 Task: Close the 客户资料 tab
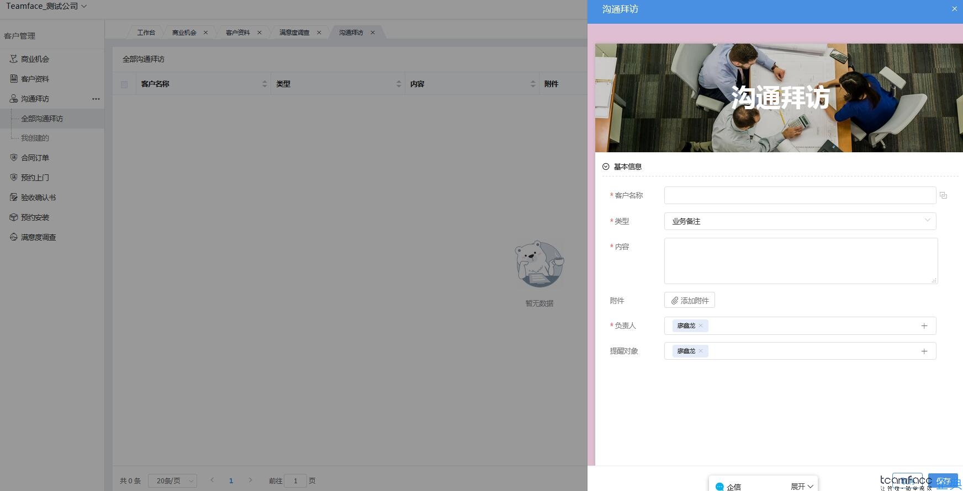click(x=259, y=33)
